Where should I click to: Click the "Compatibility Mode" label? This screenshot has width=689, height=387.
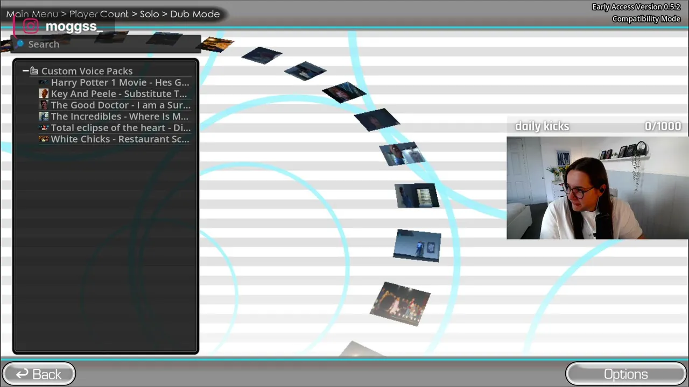(x=646, y=19)
